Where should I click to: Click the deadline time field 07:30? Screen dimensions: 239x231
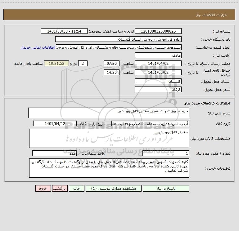[x=111, y=64]
